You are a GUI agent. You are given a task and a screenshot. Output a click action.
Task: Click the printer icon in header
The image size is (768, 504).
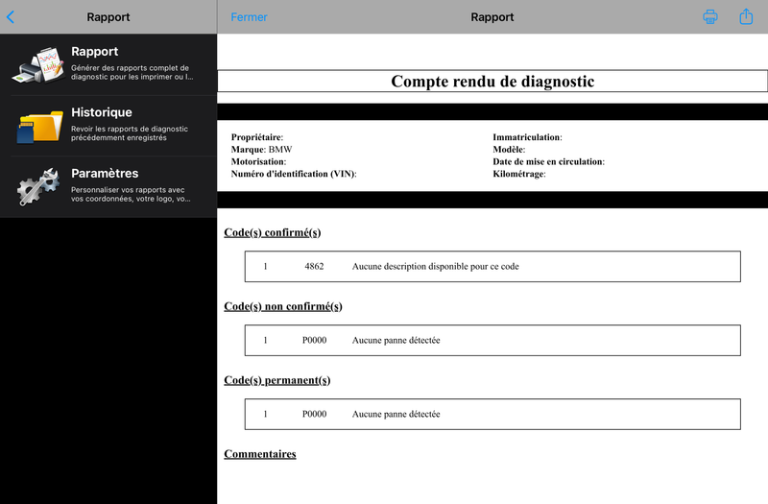[x=710, y=16]
